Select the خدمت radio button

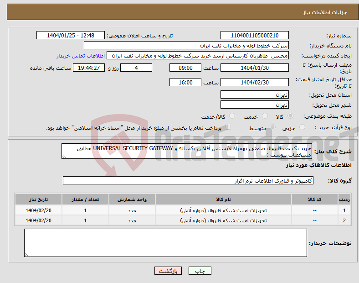tap(265, 116)
